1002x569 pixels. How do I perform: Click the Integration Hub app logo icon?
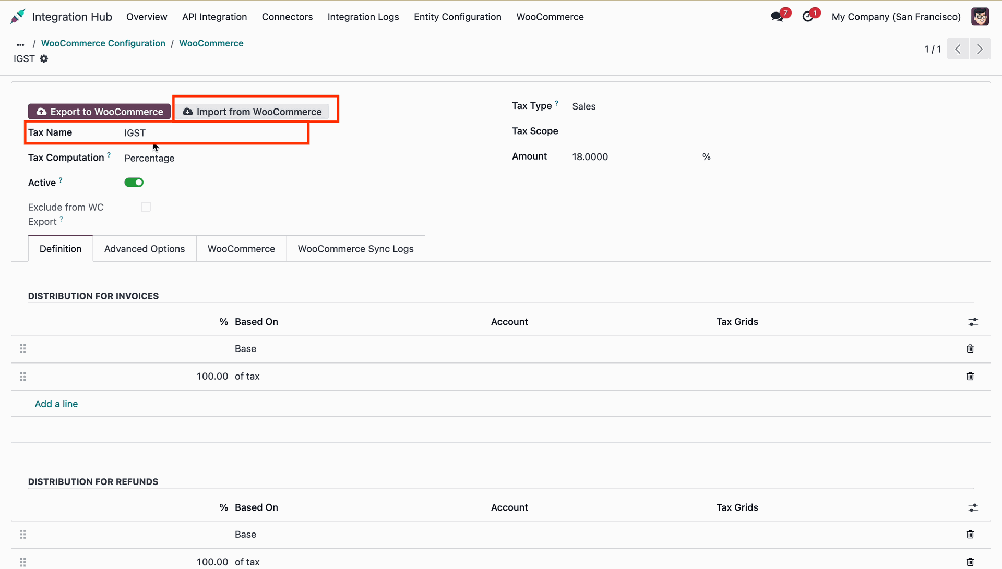[x=17, y=17]
